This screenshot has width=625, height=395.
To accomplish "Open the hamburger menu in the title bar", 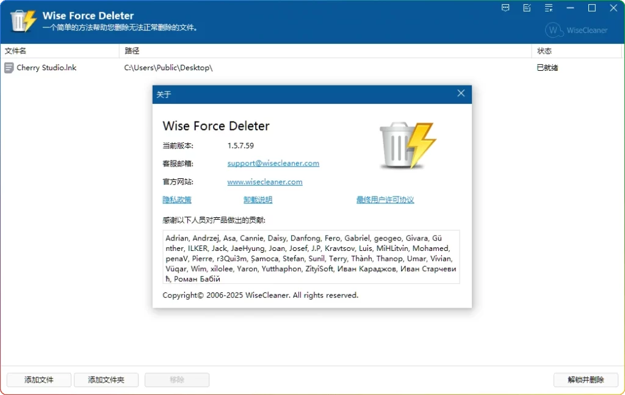I will click(549, 8).
